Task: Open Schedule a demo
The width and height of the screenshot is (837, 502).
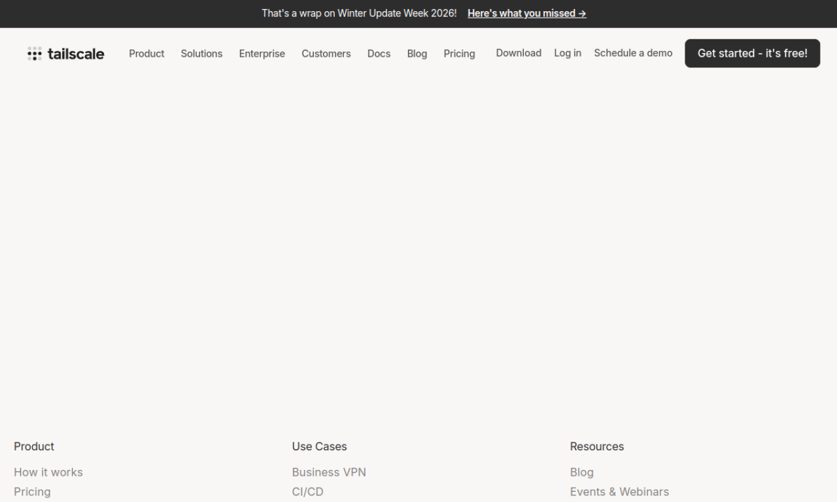Action: pos(632,53)
